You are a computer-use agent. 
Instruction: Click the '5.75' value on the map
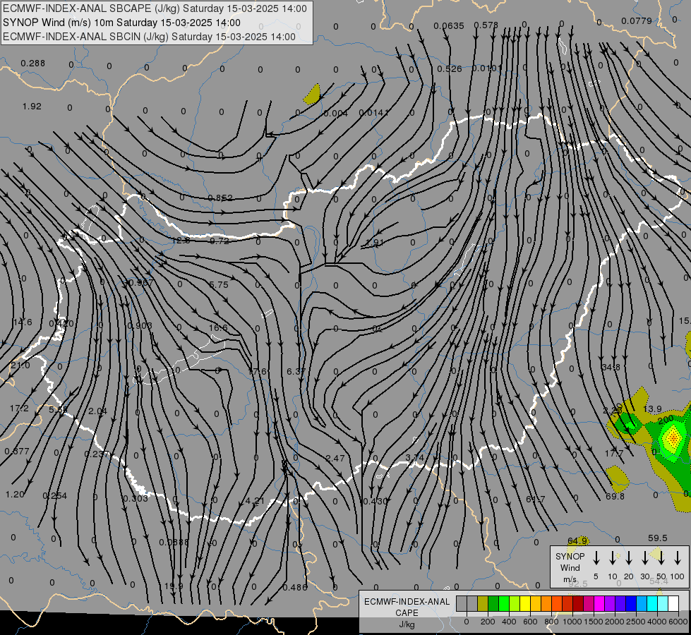point(219,284)
